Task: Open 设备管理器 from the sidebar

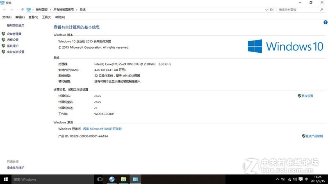Action: 14,34
